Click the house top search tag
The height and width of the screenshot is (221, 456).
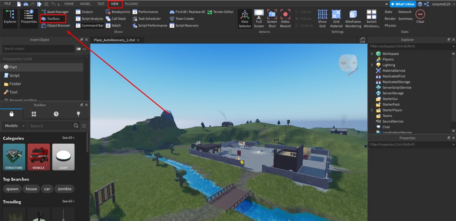[31, 189]
